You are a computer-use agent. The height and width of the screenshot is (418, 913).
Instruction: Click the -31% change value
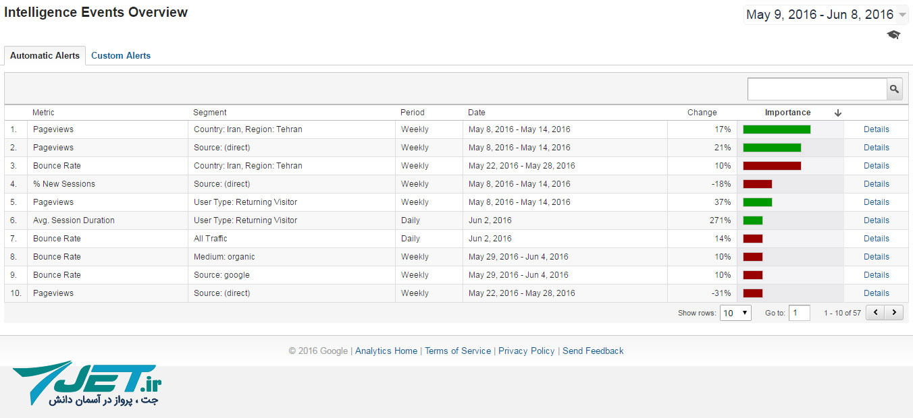pos(721,293)
